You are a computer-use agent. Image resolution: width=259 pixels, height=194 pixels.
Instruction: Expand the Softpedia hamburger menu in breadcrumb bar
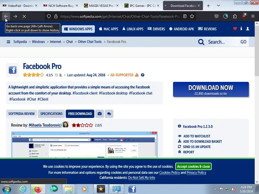click(x=8, y=42)
